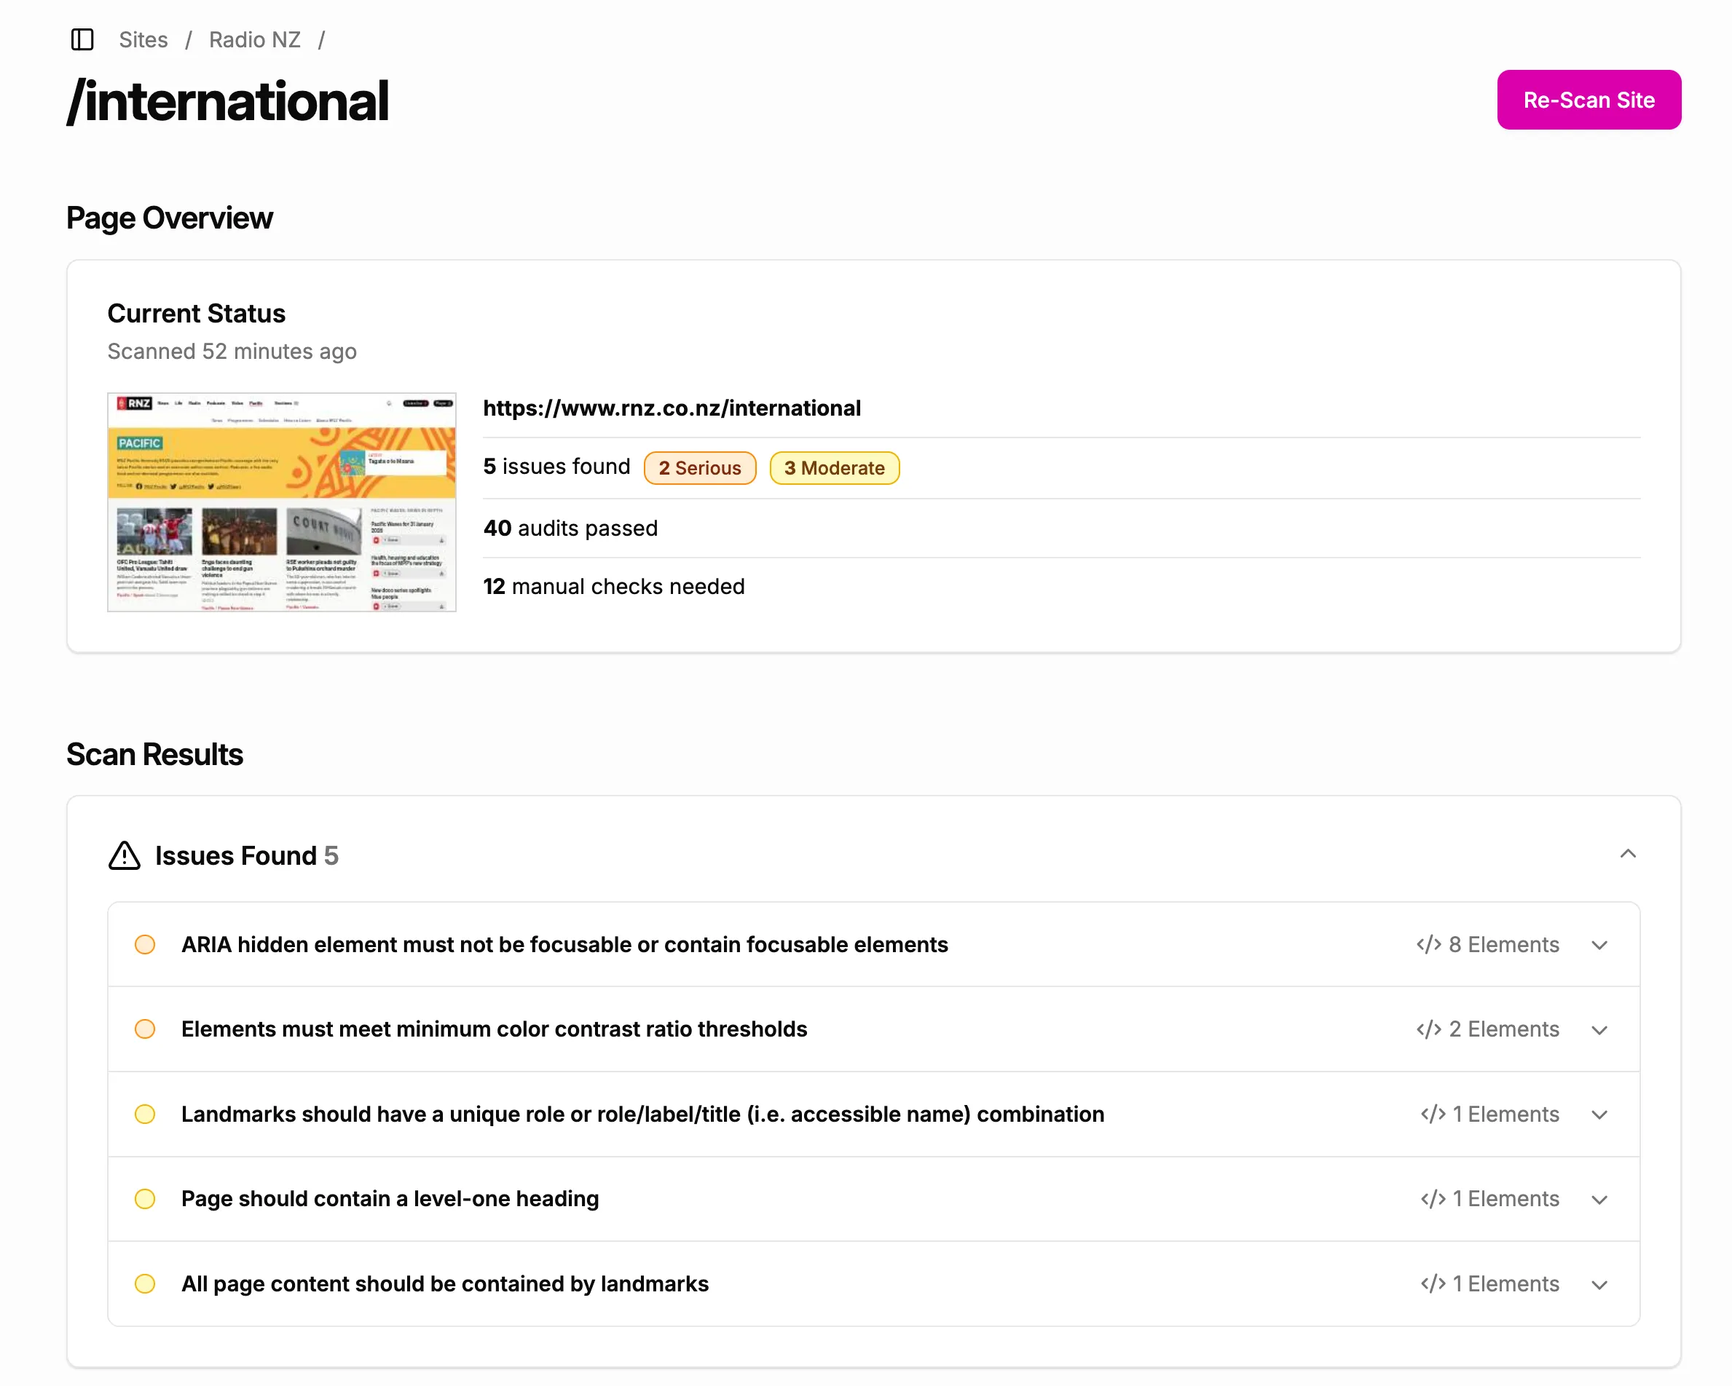
Task: Navigate to Radio NZ via breadcrumb
Action: [x=254, y=39]
